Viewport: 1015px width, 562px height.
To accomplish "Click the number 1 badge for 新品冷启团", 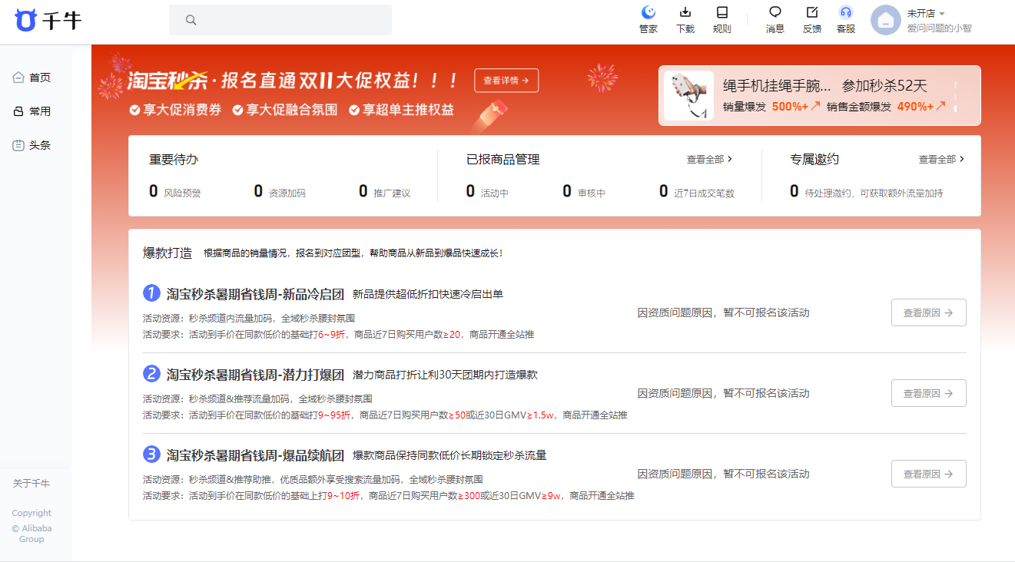I will [151, 293].
